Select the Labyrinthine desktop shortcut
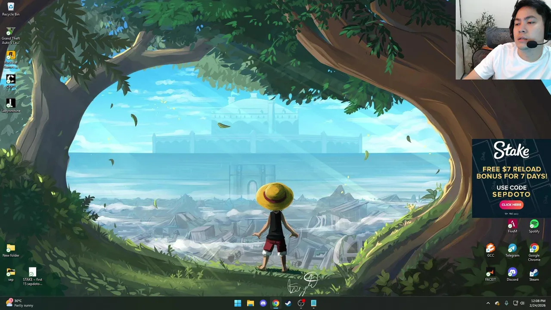This screenshot has width=551, height=310. pos(11,105)
